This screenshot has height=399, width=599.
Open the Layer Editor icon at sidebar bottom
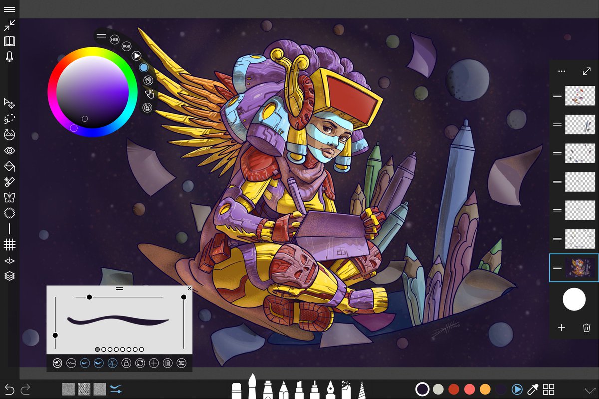point(11,276)
